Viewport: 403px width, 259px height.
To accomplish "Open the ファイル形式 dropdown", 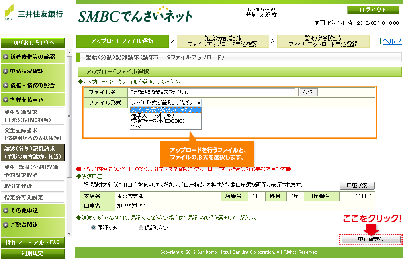I will (166, 103).
